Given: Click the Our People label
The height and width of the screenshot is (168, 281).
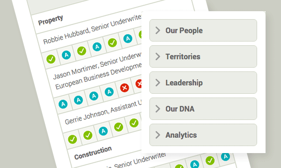Looking at the screenshot, I should point(184,30).
